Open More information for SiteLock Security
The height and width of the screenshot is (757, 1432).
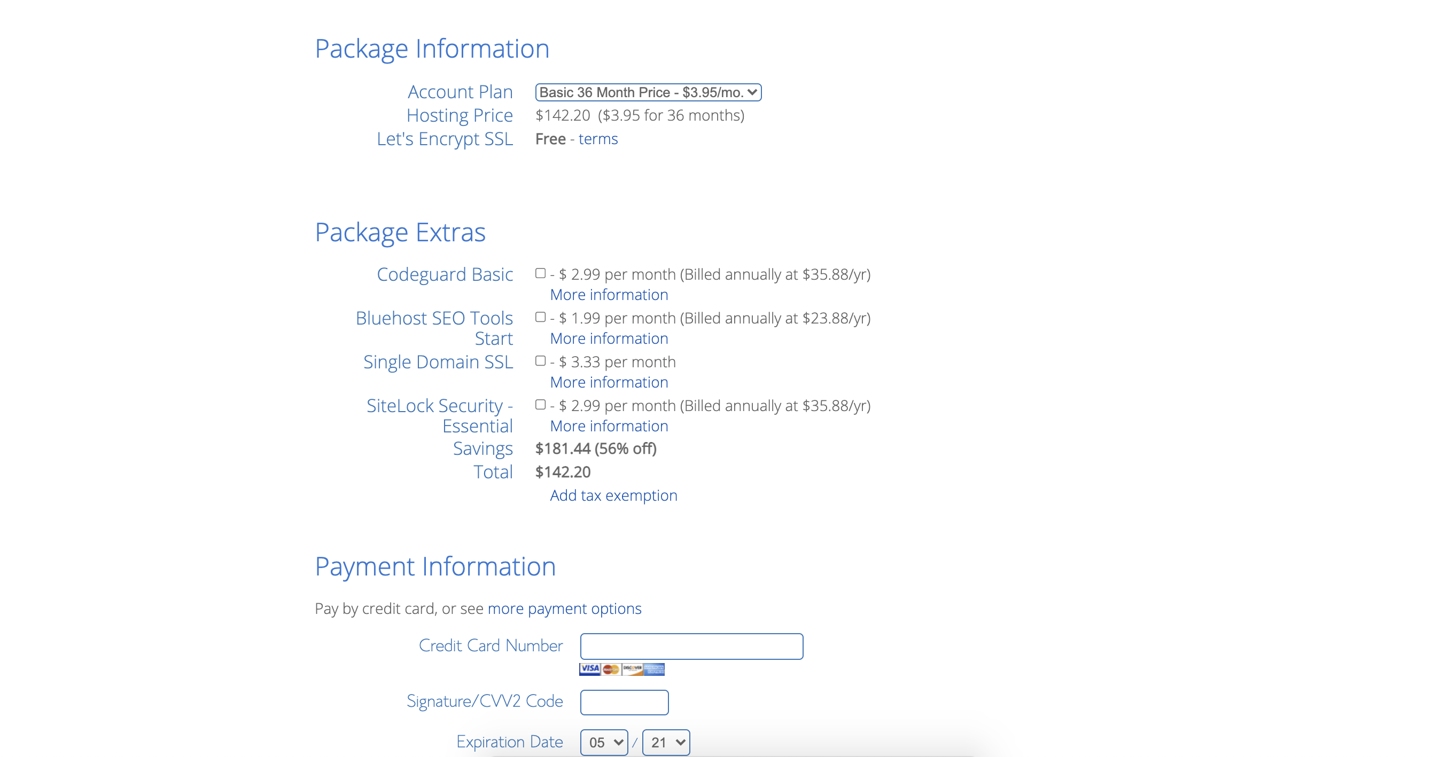(x=609, y=427)
